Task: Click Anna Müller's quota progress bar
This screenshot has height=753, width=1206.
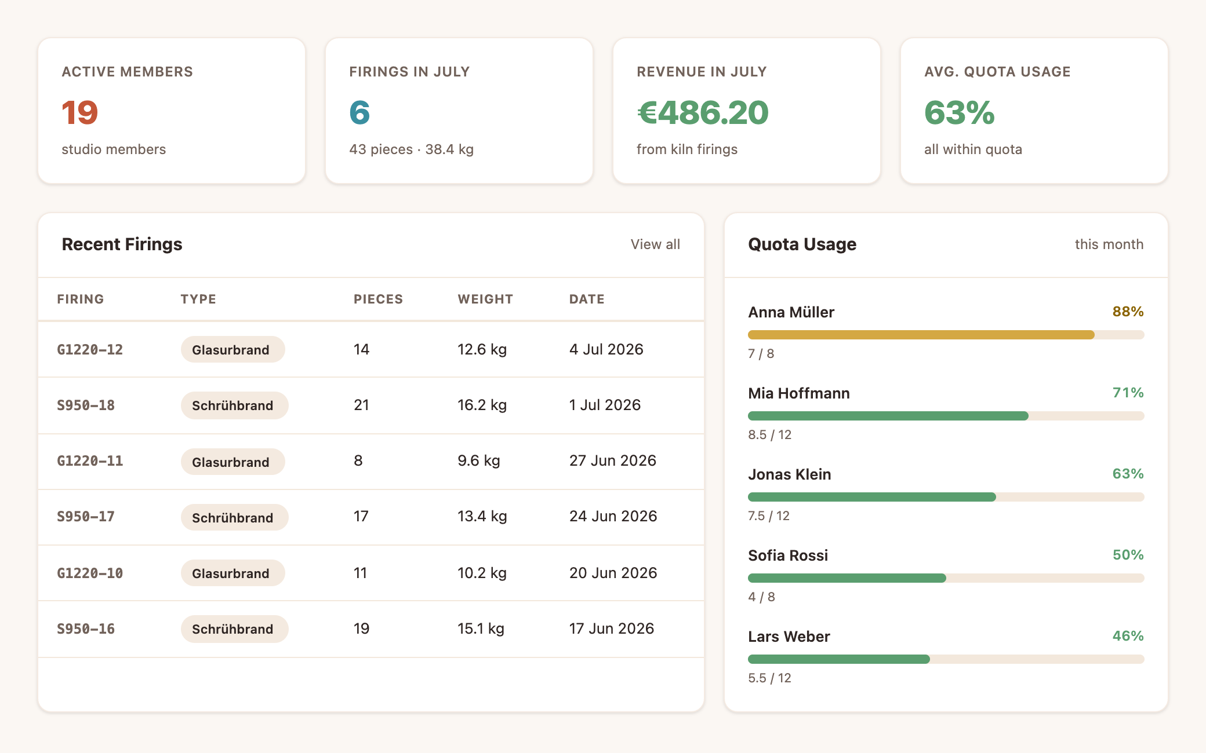Action: [946, 335]
